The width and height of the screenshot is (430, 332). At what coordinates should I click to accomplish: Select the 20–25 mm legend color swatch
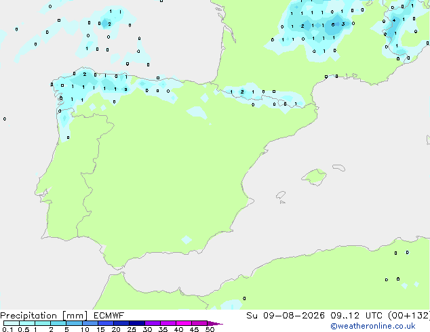121,323
